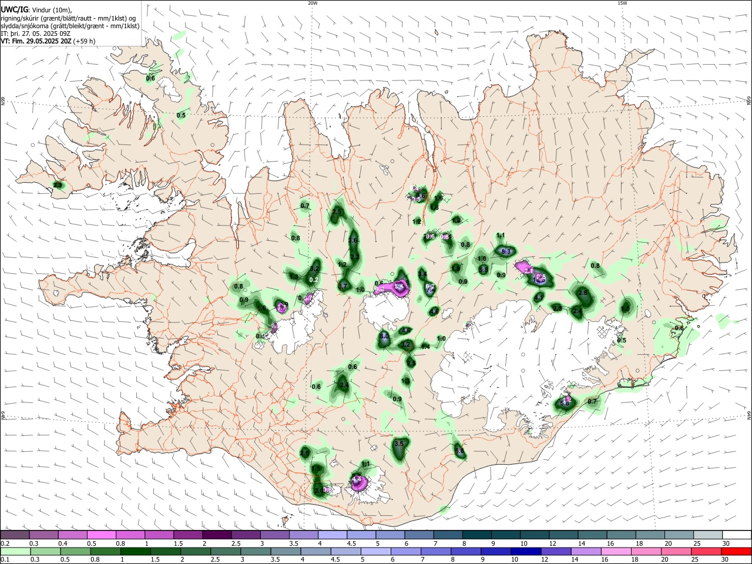Image resolution: width=752 pixels, height=564 pixels.
Task: Click the slydda/snjókoma legend description line
Action: point(70,26)
